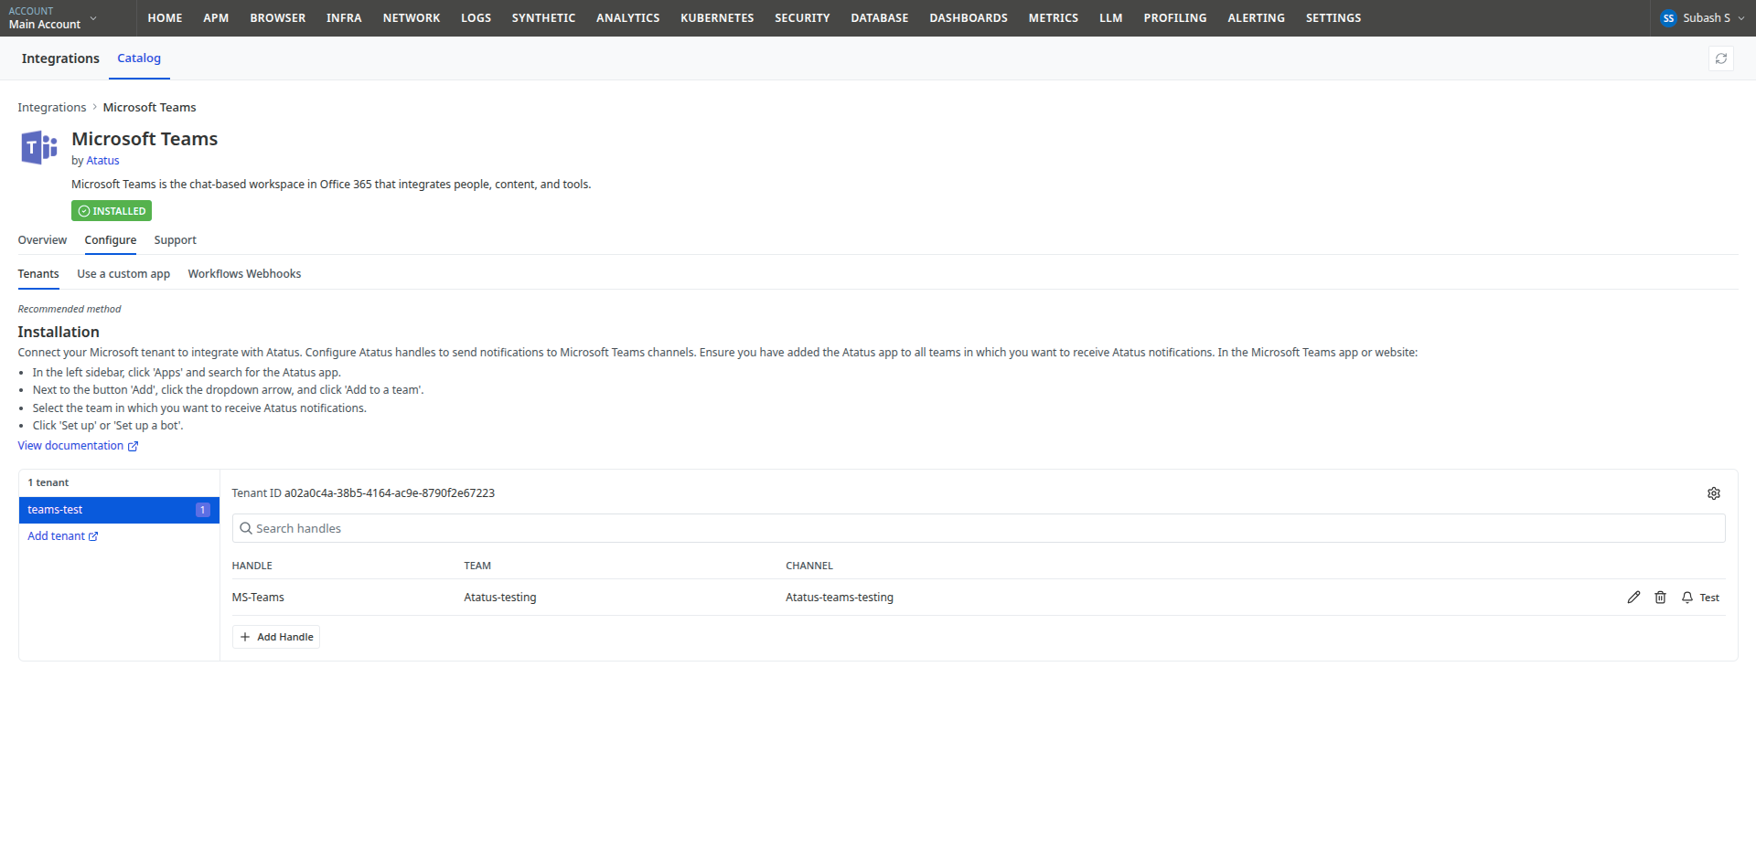The image size is (1756, 847).
Task: Go to SYNTHETIC monitoring
Action: click(x=544, y=18)
